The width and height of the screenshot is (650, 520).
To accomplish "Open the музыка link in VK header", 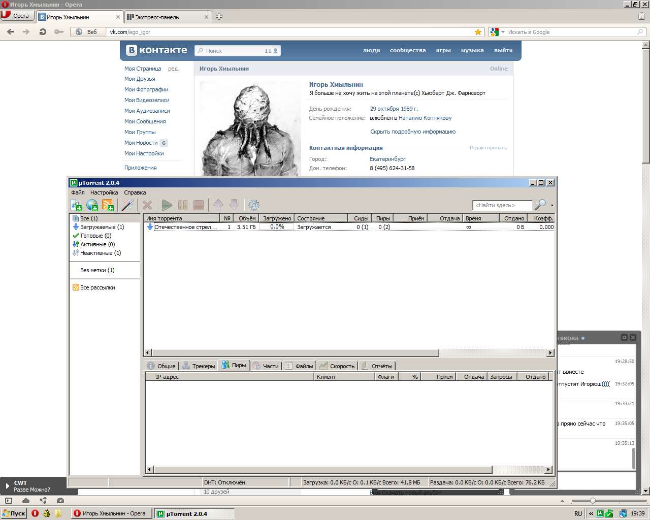I will pos(472,50).
